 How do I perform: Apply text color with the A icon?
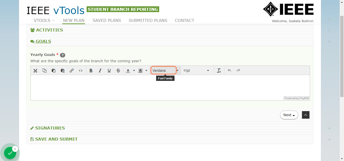click(128, 71)
